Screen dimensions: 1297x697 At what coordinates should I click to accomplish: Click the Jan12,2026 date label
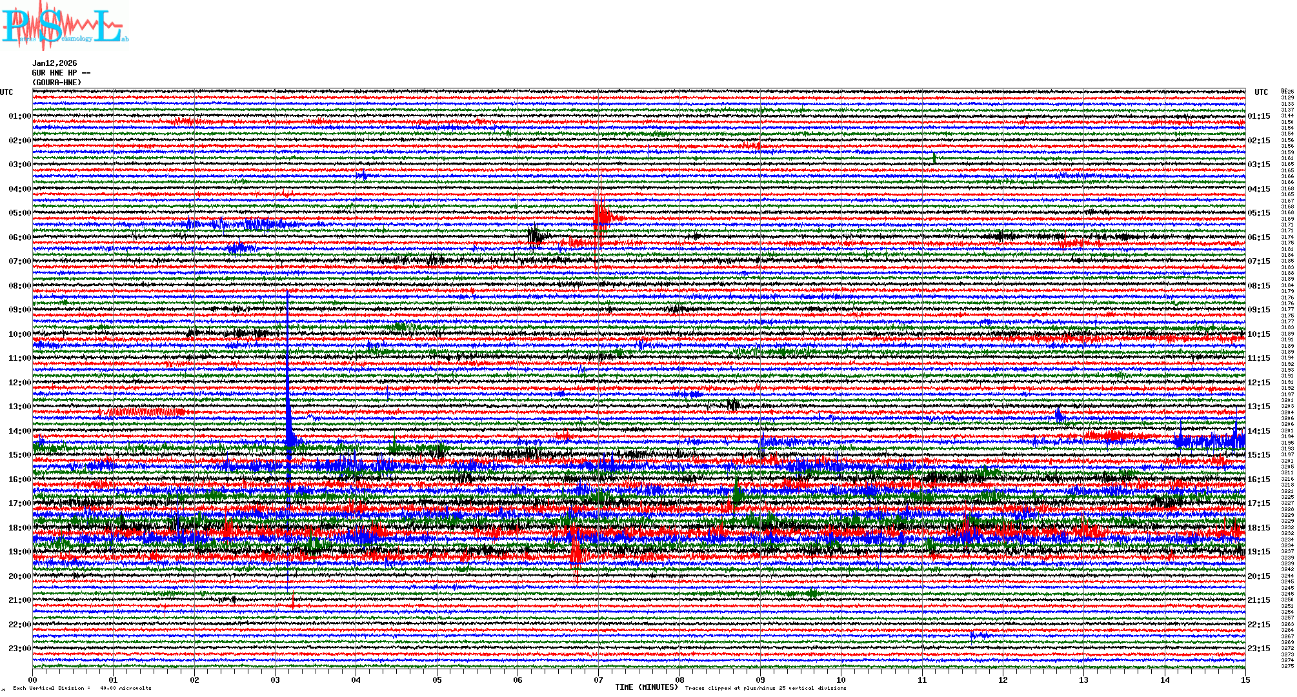(x=54, y=63)
